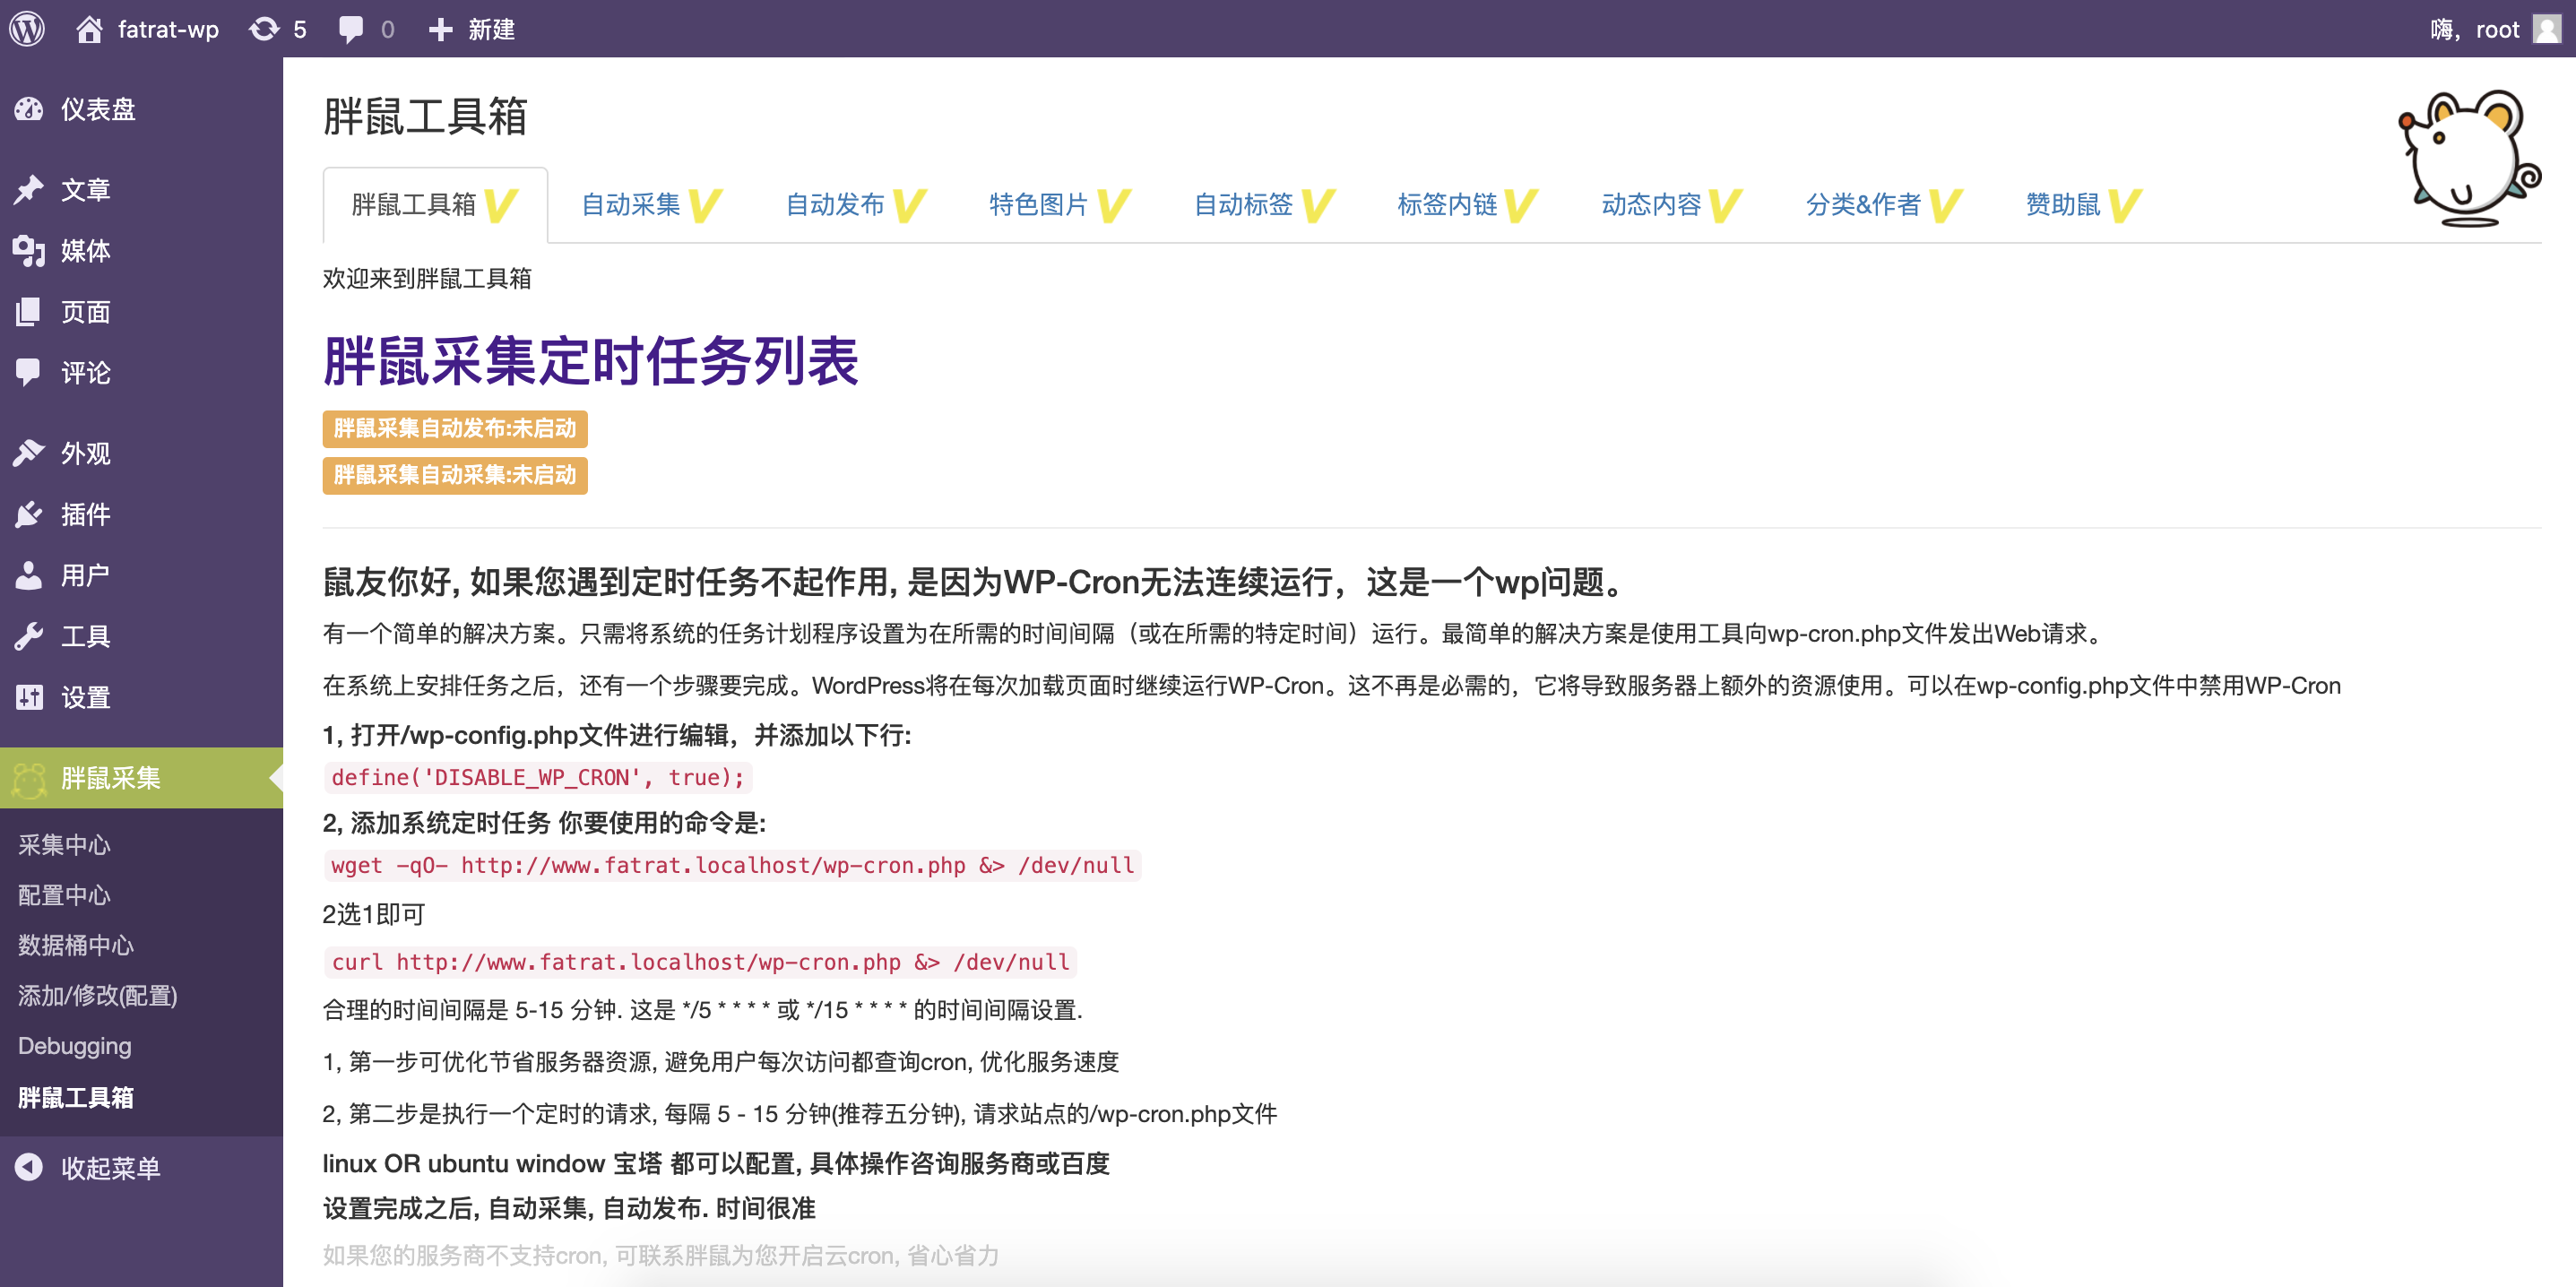Image resolution: width=2576 pixels, height=1287 pixels.
Task: Click the yellow V badge on 赞助鼠
Action: 2124,205
